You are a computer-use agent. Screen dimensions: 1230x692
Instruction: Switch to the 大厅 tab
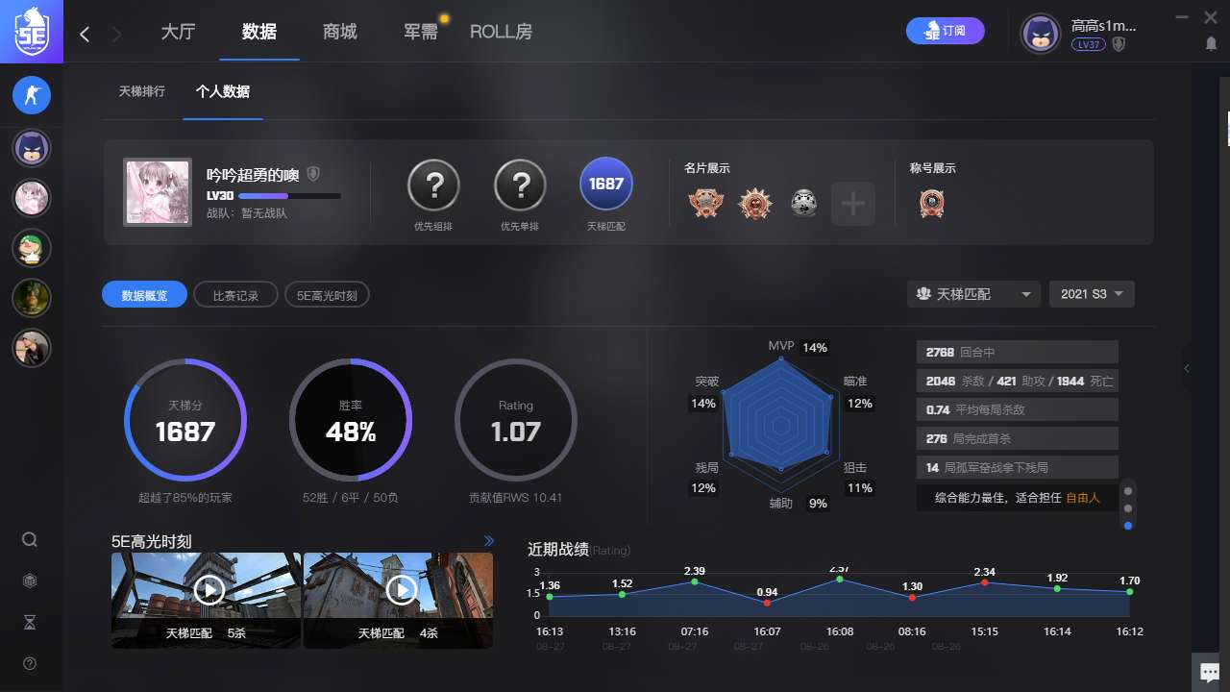tap(178, 32)
